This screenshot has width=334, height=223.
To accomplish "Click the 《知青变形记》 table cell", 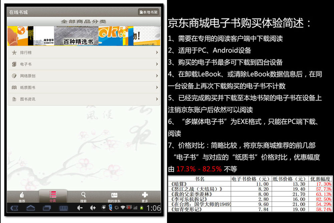I will pyautogui.click(x=199, y=209).
